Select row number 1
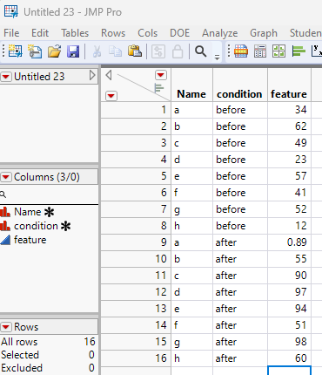Screen dimensions: 322x375 point(136,110)
